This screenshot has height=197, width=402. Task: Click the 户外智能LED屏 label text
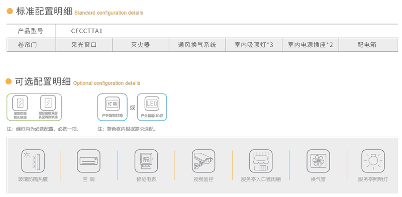pos(152,116)
